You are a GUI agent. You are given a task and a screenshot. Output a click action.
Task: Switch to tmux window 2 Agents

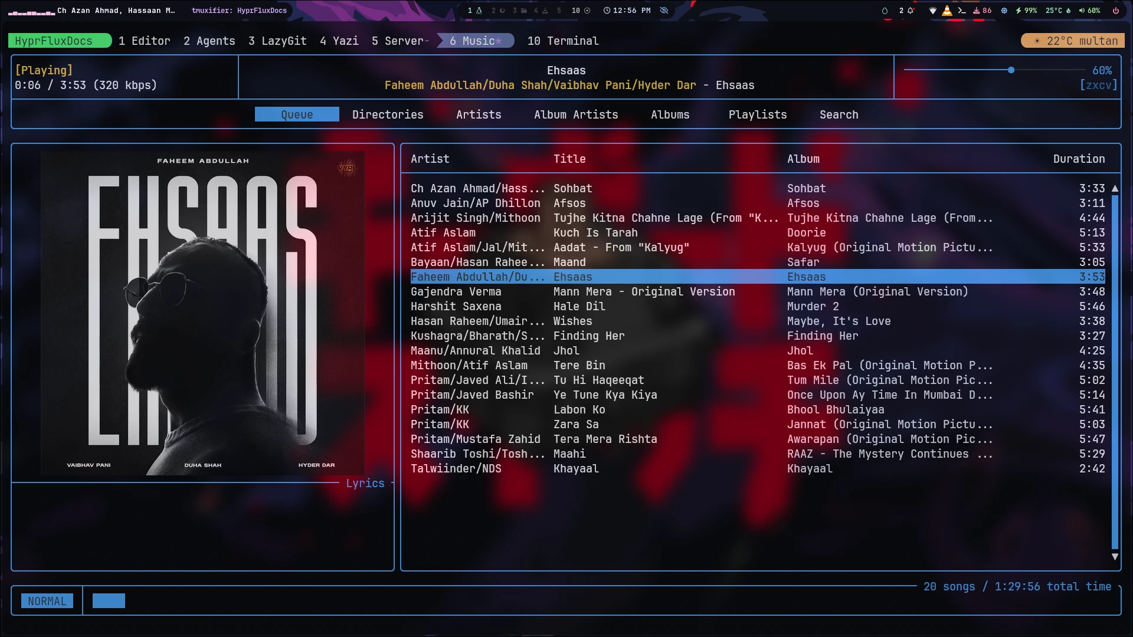(209, 41)
